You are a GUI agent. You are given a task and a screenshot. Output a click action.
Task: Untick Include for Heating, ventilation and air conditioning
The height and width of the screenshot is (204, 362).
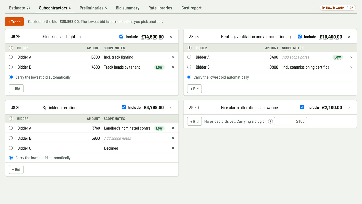[x=300, y=37]
